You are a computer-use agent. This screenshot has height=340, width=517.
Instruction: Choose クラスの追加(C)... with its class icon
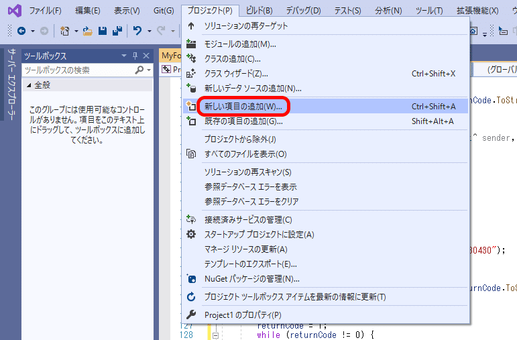[325, 59]
